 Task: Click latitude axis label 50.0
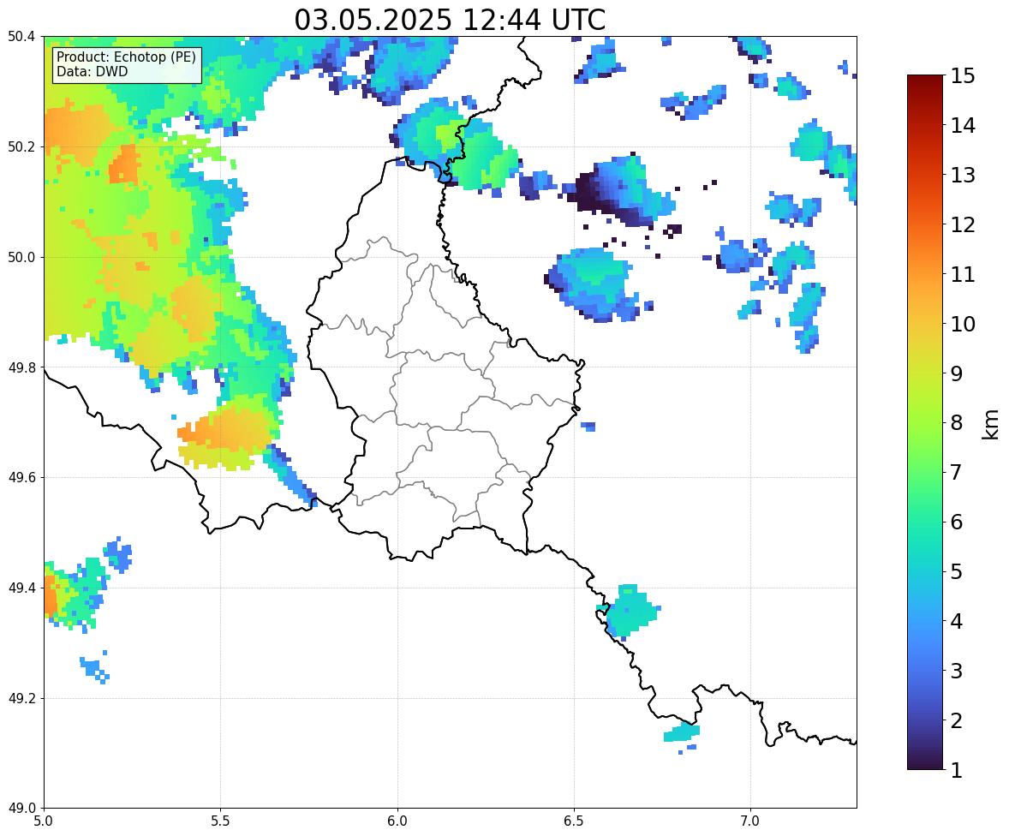[21, 258]
